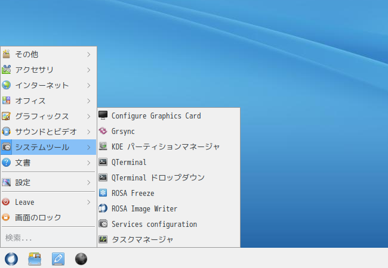
Task: Open Configure Graphics Card entry
Action: click(x=156, y=116)
